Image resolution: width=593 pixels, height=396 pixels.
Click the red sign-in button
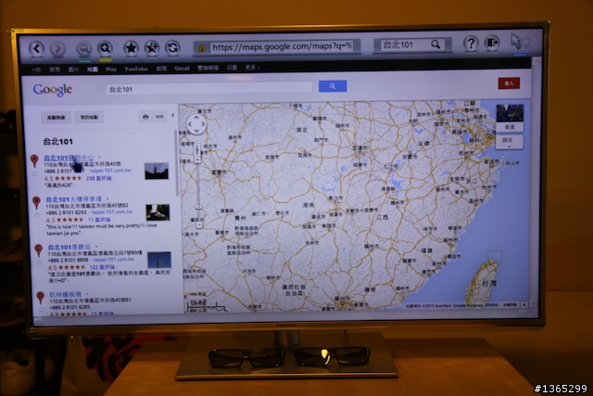point(509,83)
